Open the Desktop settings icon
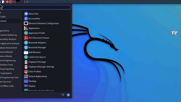Viewport: 181px width, 102px height. coord(26,81)
